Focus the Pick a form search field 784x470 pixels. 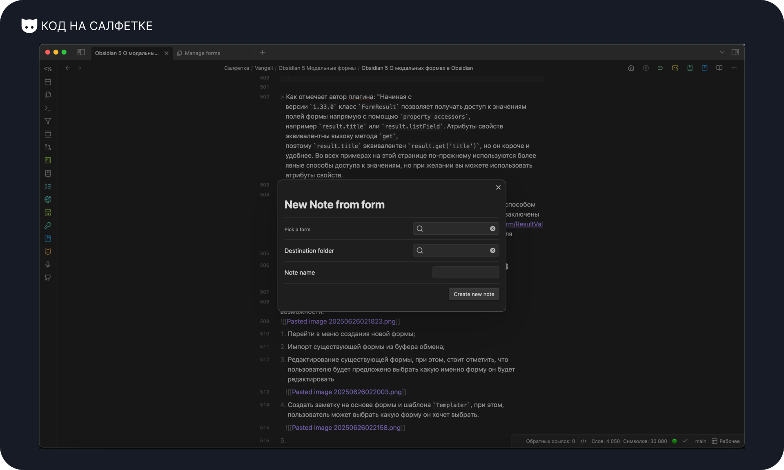pyautogui.click(x=456, y=229)
